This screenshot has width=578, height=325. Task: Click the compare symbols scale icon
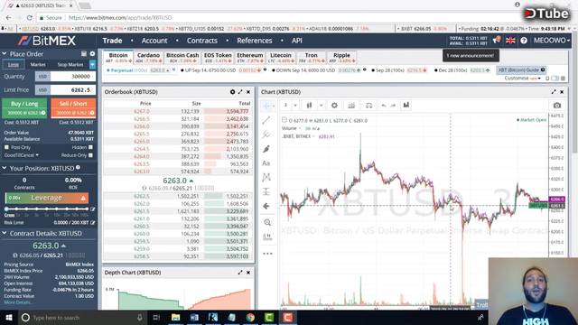point(368,106)
